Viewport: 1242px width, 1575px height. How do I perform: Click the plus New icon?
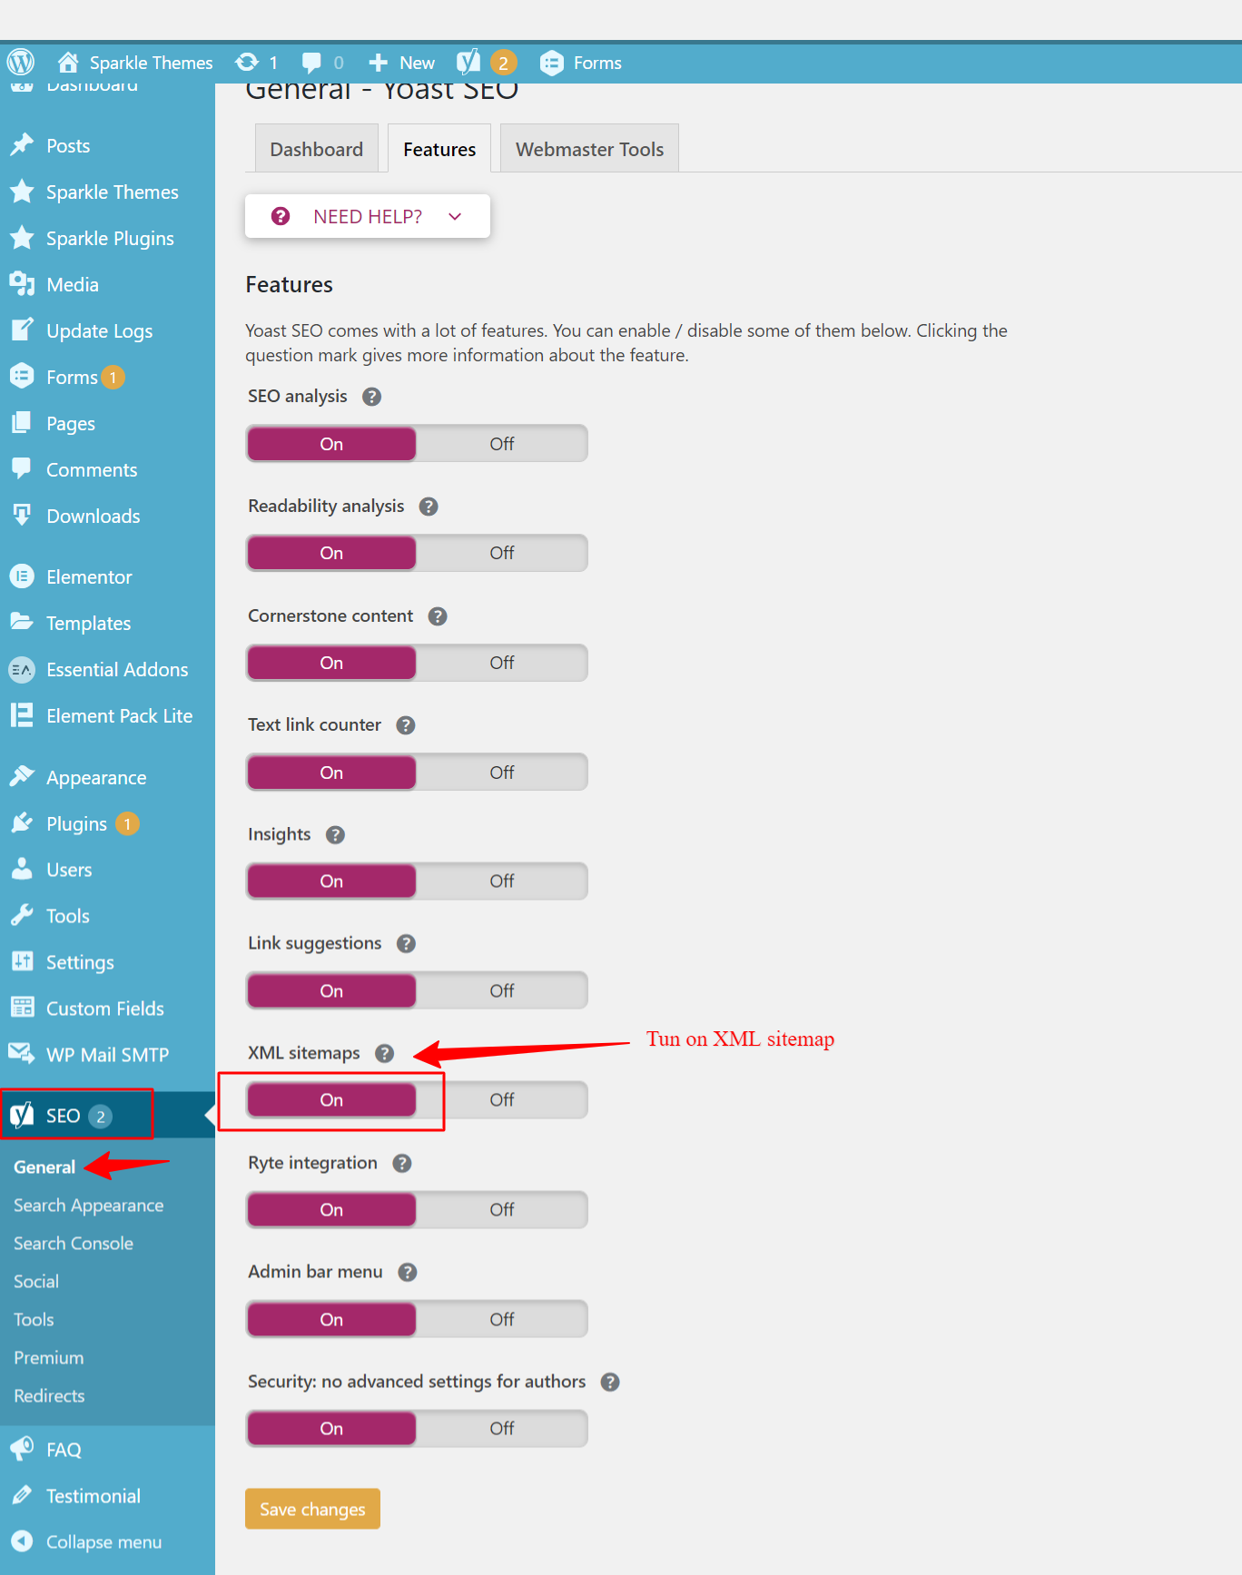pos(378,63)
